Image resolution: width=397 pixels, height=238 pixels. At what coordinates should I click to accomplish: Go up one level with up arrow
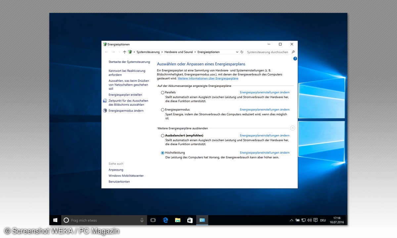click(x=124, y=52)
